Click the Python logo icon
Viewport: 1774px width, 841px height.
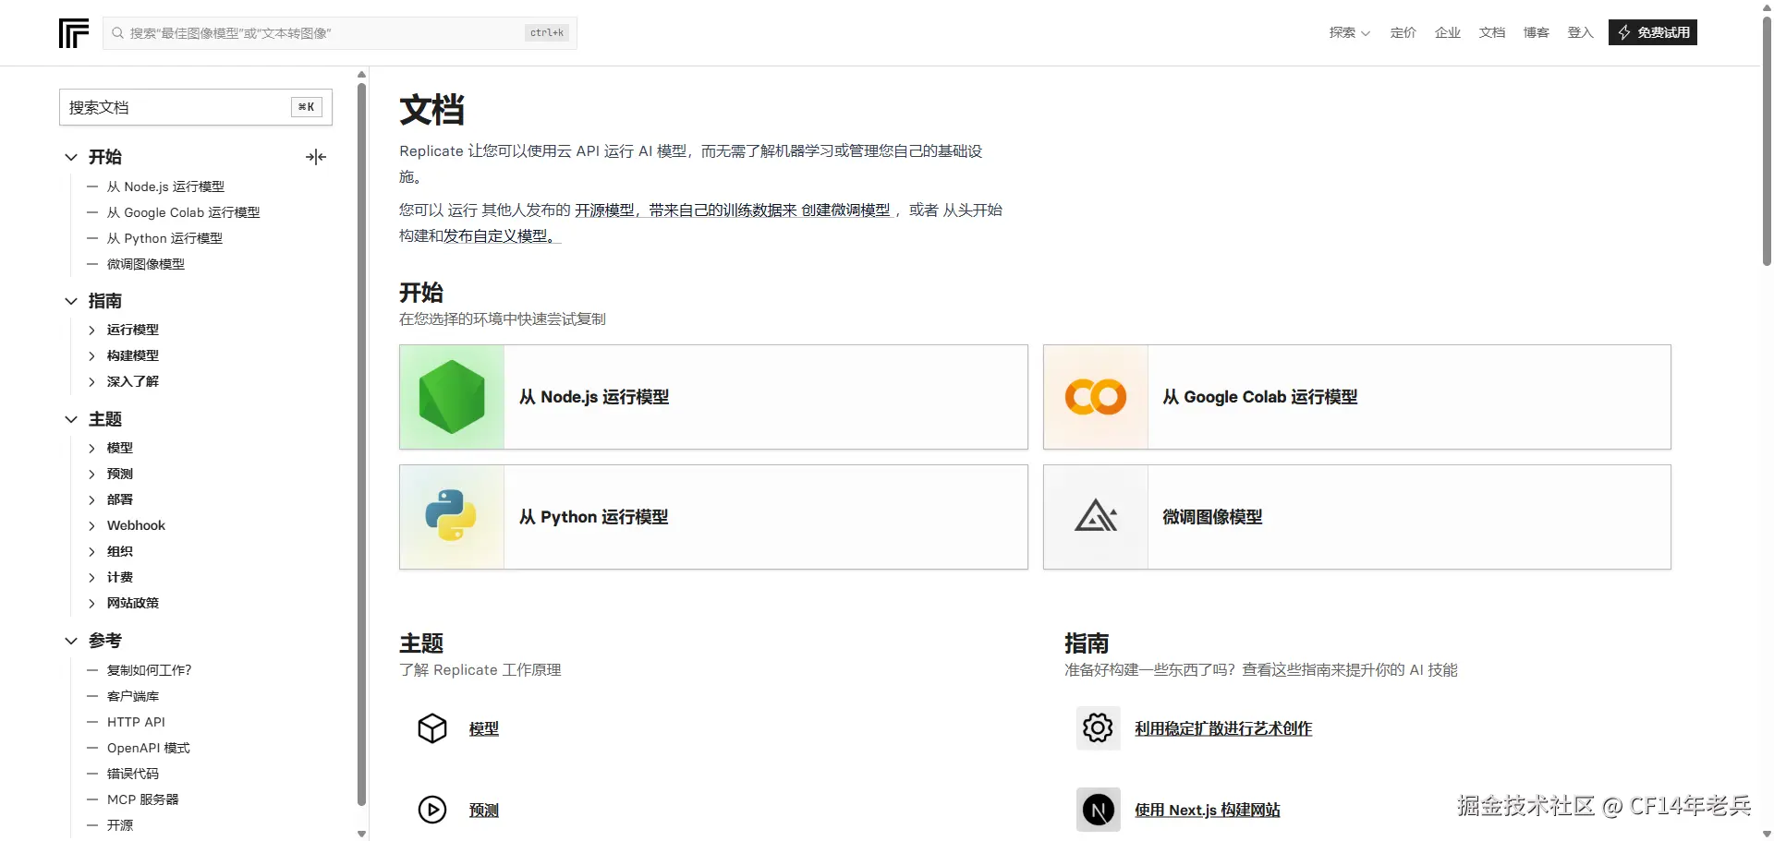[451, 515]
